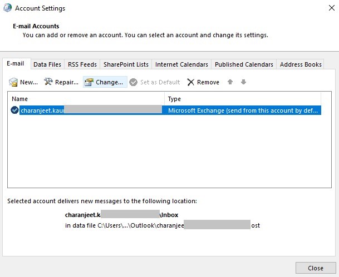The image size is (339, 277).
Task: Click the default account checkmark icon in list
Action: point(14,110)
